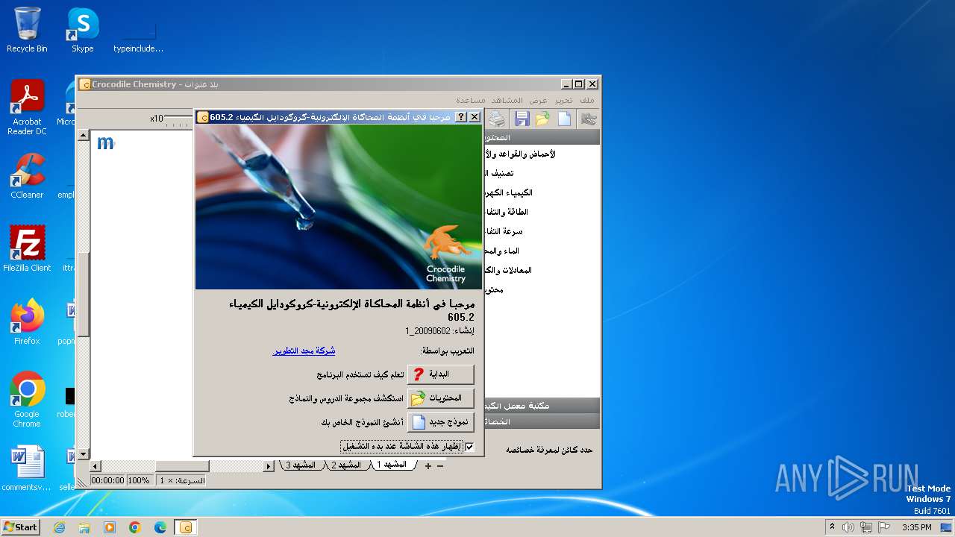Click the network tray icon

pyautogui.click(x=867, y=527)
